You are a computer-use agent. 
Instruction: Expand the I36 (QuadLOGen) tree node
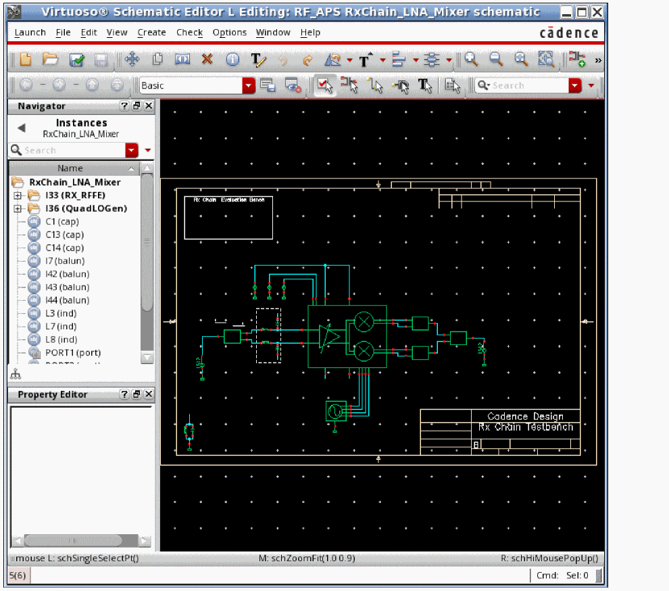18,209
